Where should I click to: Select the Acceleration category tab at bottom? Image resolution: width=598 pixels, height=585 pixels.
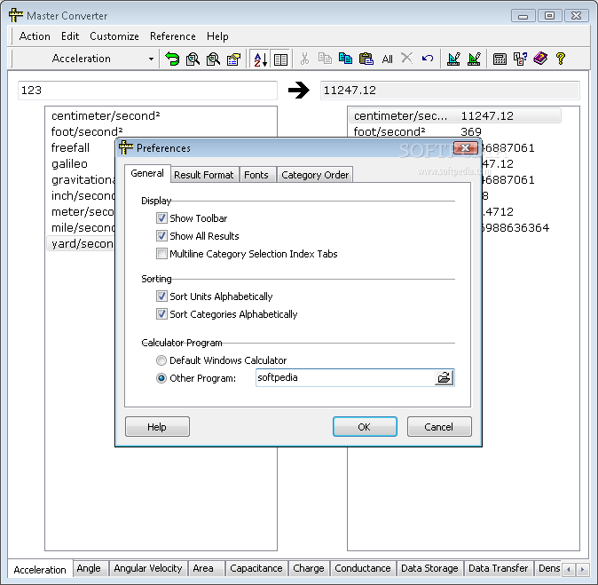[40, 569]
